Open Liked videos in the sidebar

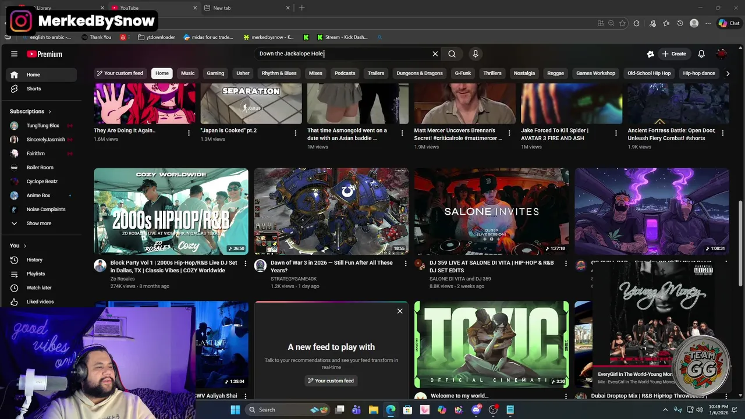point(41,301)
